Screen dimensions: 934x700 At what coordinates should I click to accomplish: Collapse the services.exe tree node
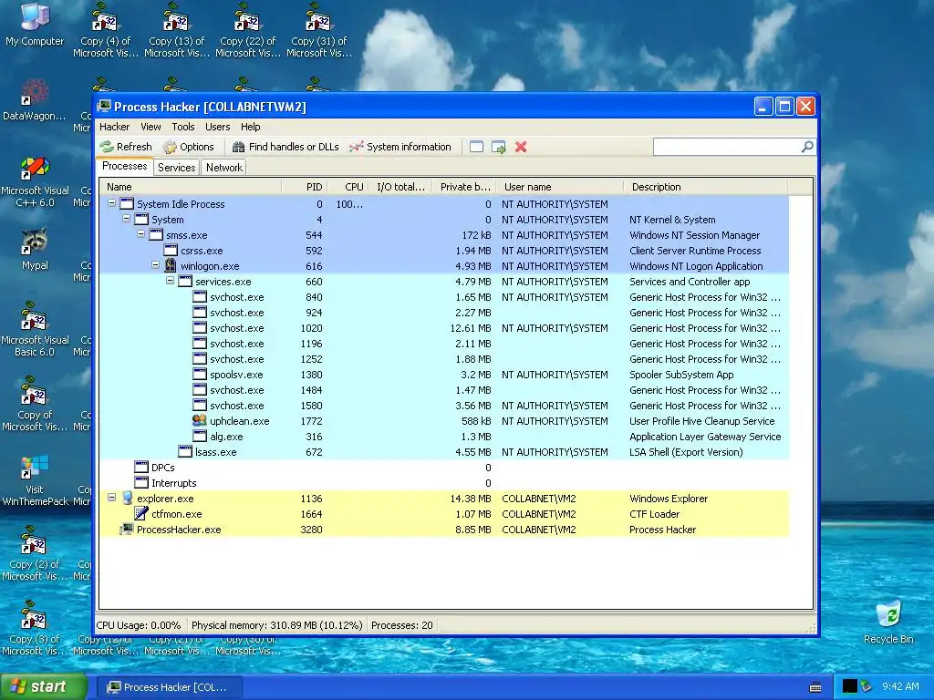pyautogui.click(x=171, y=281)
